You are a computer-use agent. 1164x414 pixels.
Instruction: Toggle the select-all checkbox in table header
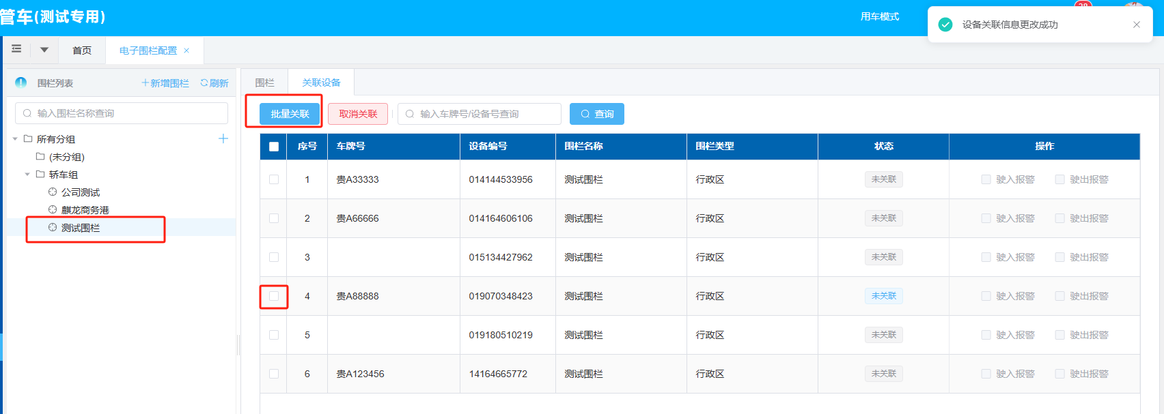point(274,147)
